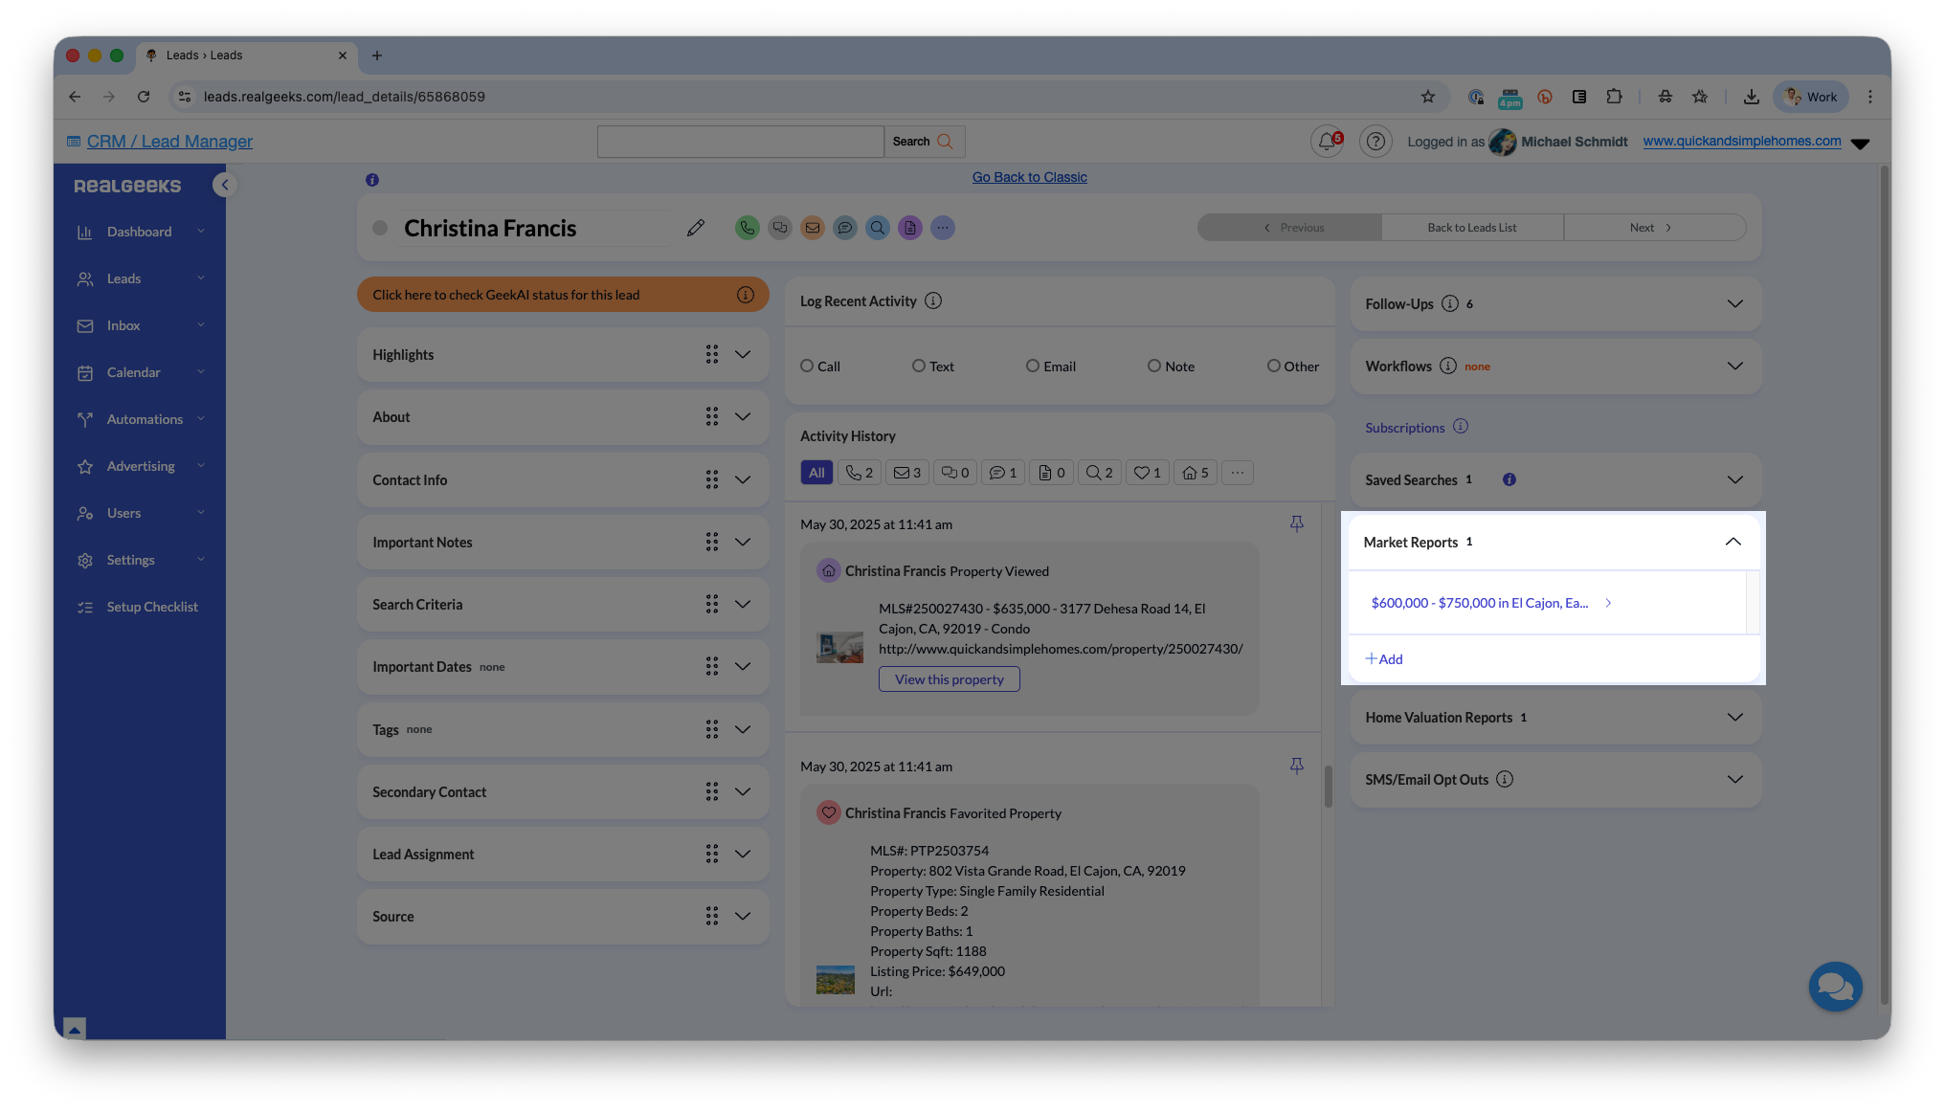Open the live chat bubble widget
The image size is (1945, 1111).
point(1835,986)
